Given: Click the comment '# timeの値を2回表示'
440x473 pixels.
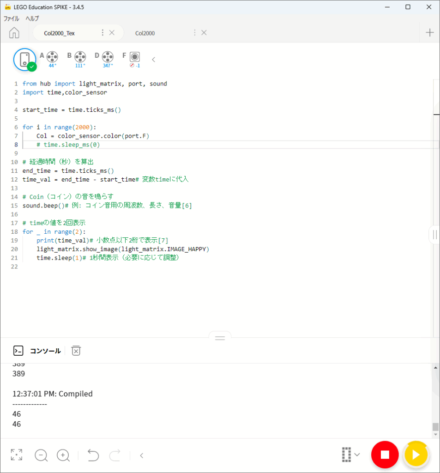Looking at the screenshot, I should (54, 223).
